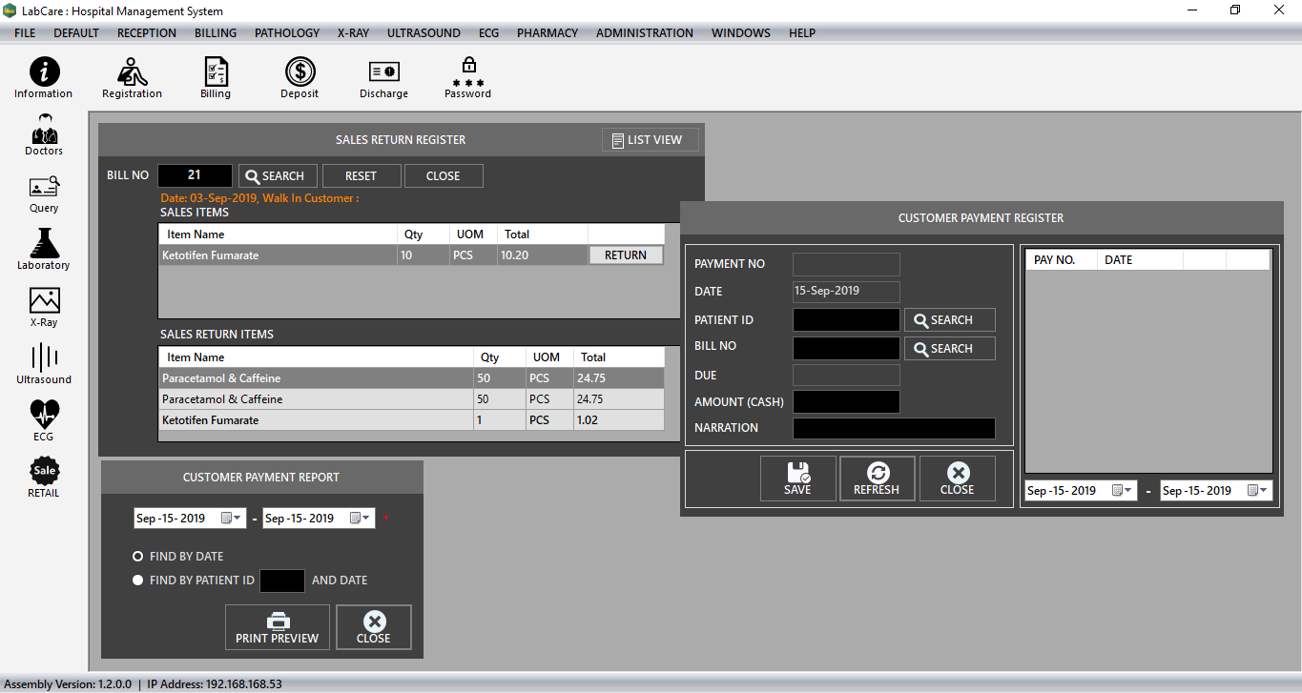Open the WINDOWS menu
Screen dimensions: 1302x693
click(x=741, y=32)
